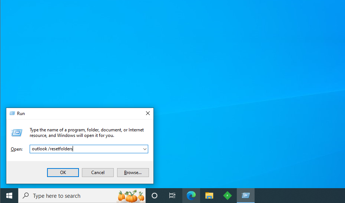Click the magnifier icon in taskbar search

(x=26, y=196)
